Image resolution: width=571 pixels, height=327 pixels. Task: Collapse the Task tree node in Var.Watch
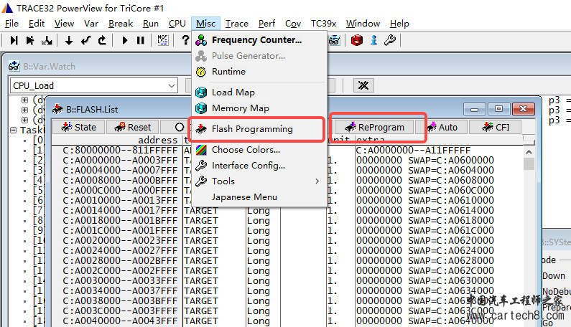click(13, 131)
